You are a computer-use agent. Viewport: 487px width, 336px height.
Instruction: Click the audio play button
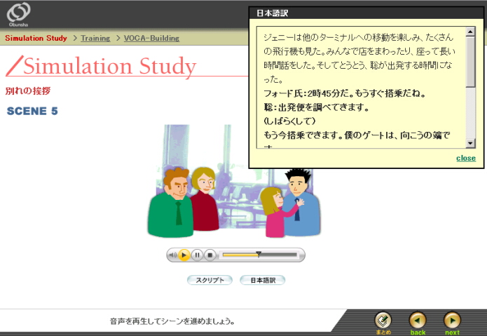184,255
